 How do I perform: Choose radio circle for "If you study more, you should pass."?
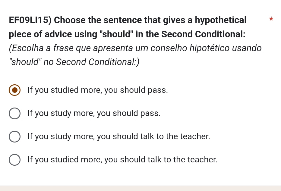[x=14, y=113]
